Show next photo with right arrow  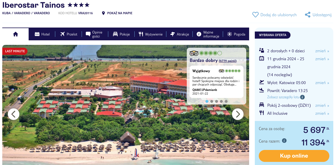[238, 114]
